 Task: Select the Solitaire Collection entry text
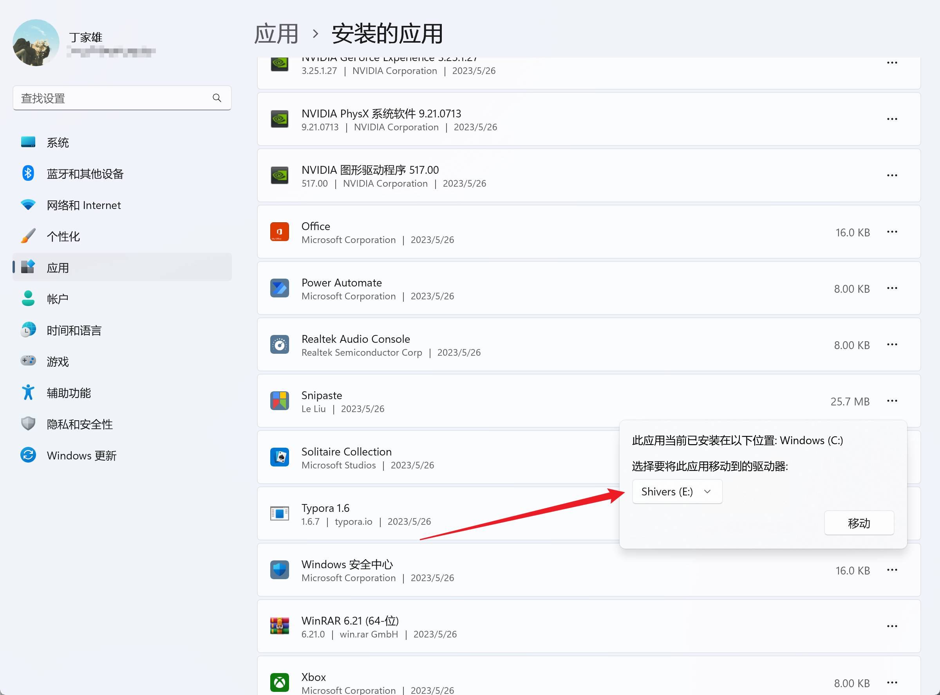pos(347,452)
